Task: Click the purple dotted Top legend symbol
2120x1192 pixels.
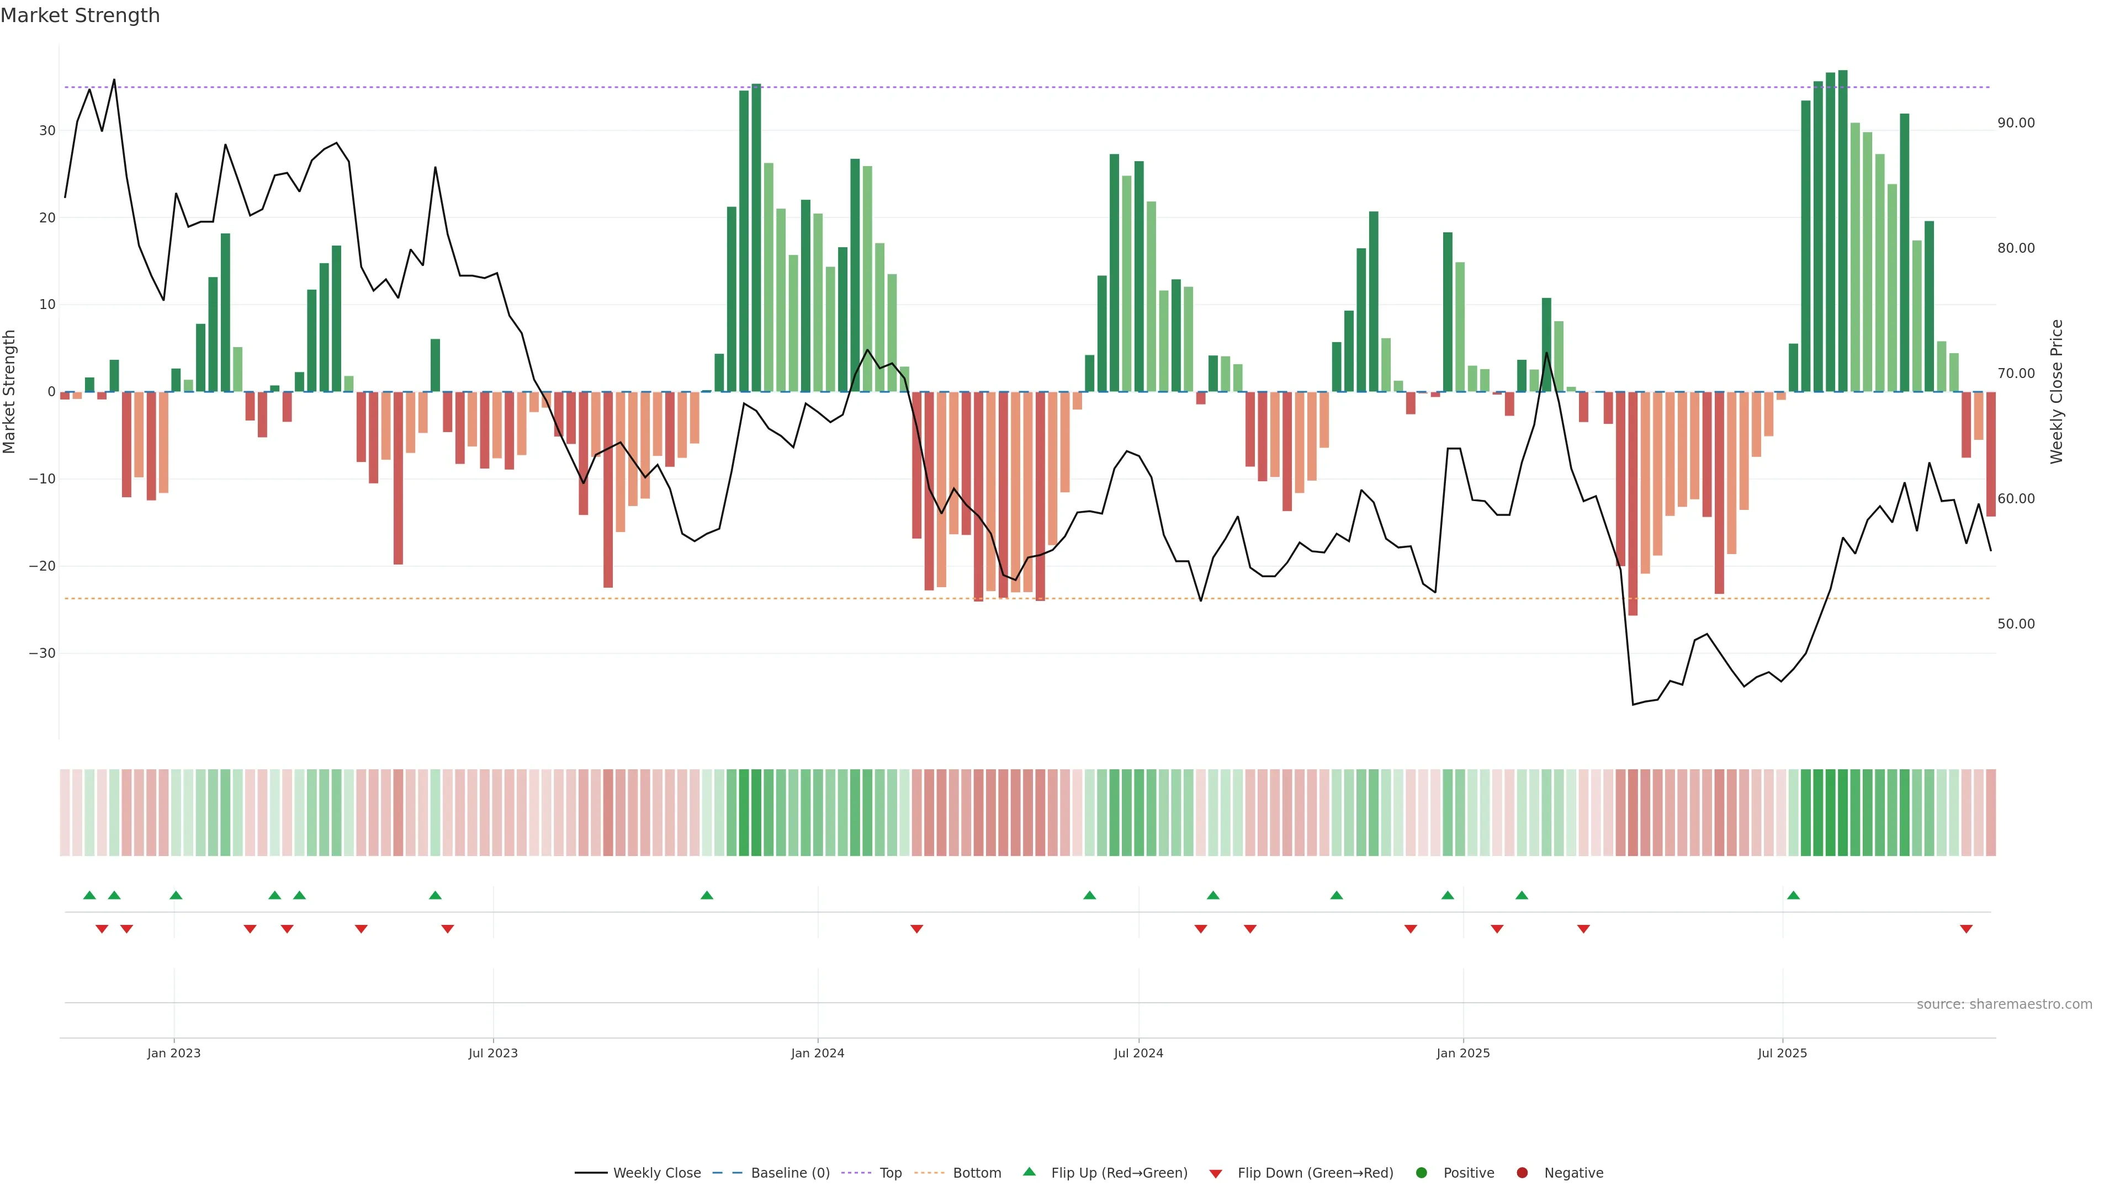Action: 857,1172
